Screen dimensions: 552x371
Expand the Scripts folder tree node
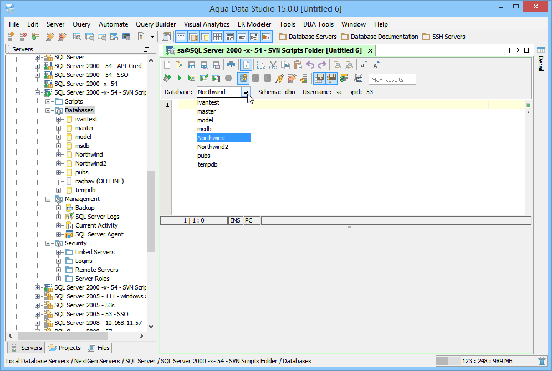(x=48, y=102)
